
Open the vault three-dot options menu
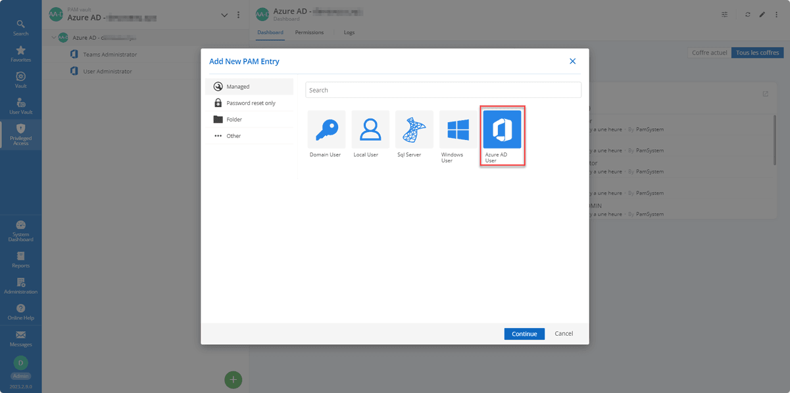point(238,14)
